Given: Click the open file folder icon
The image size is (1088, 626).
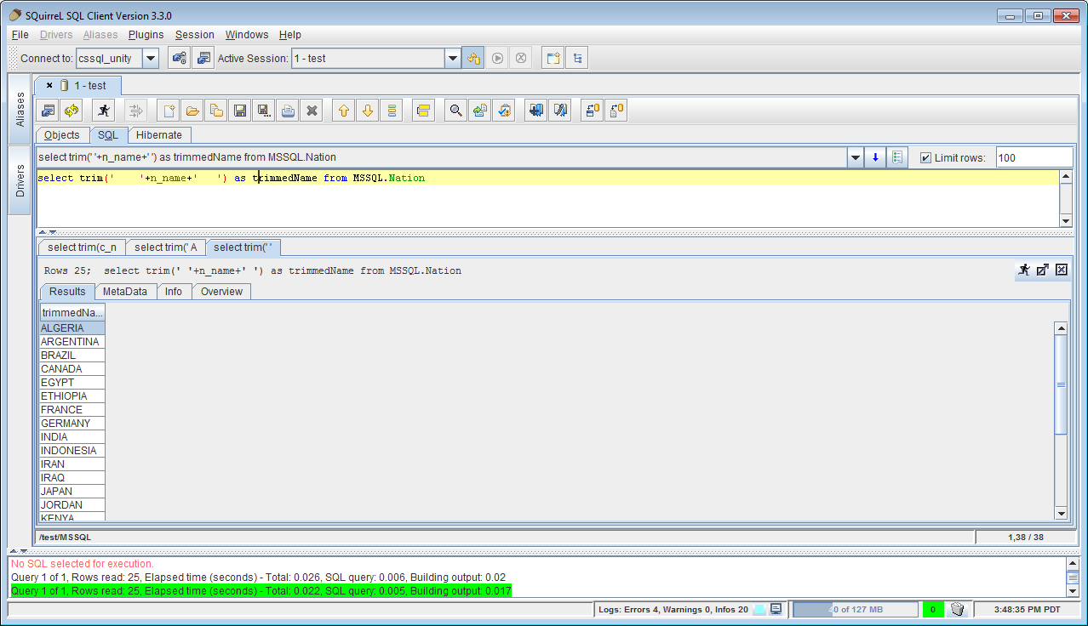Looking at the screenshot, I should tap(192, 111).
